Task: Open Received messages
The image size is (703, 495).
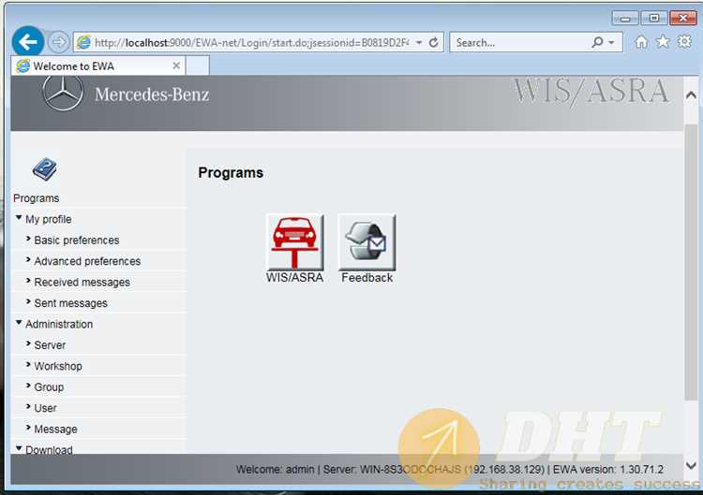Action: point(82,283)
